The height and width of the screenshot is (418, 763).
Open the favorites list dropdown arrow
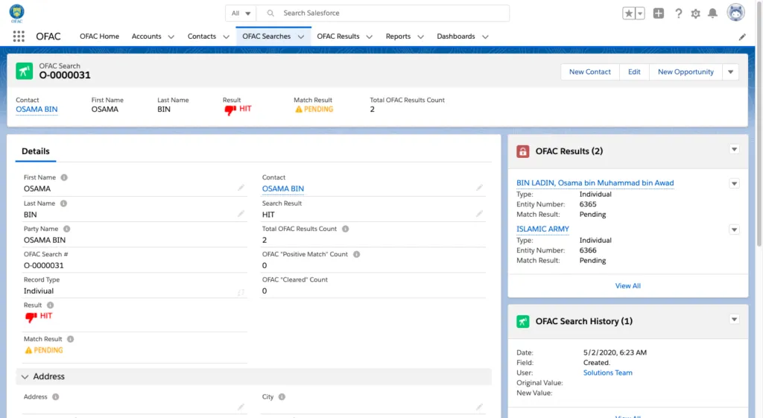(640, 13)
